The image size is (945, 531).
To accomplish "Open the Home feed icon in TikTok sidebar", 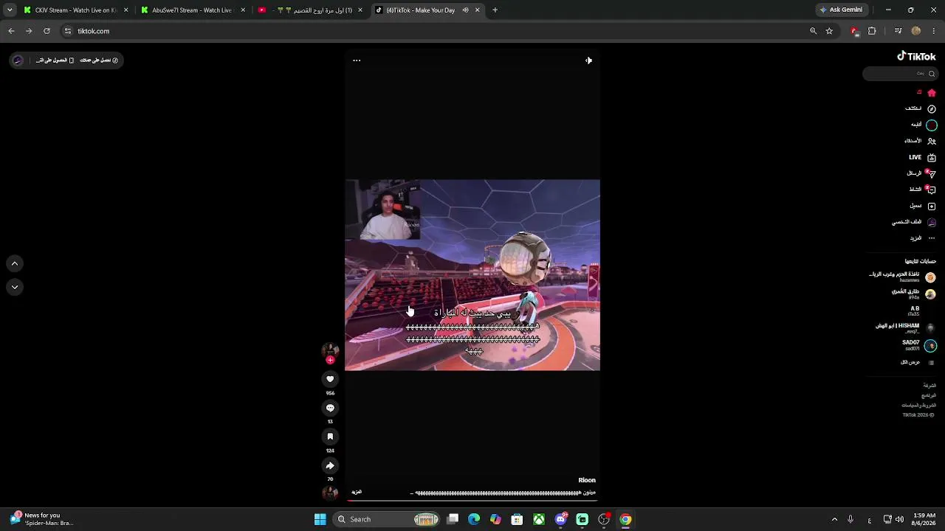I will 932,93.
